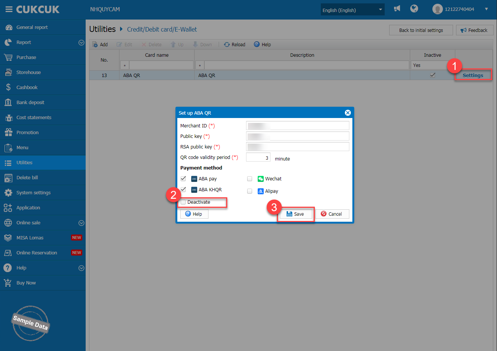Screen dimensions: 497x351
Task: Tick the Deactivate checkbox
Action: 183,202
